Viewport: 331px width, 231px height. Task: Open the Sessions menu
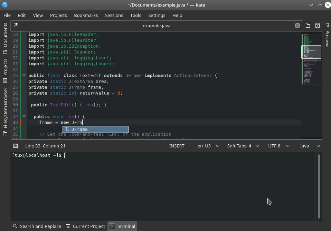[x=114, y=15]
